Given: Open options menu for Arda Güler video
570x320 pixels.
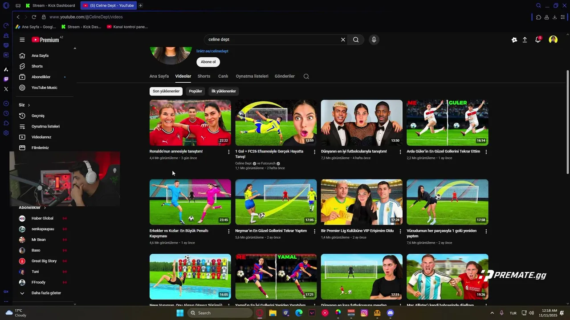Looking at the screenshot, I should 486,152.
